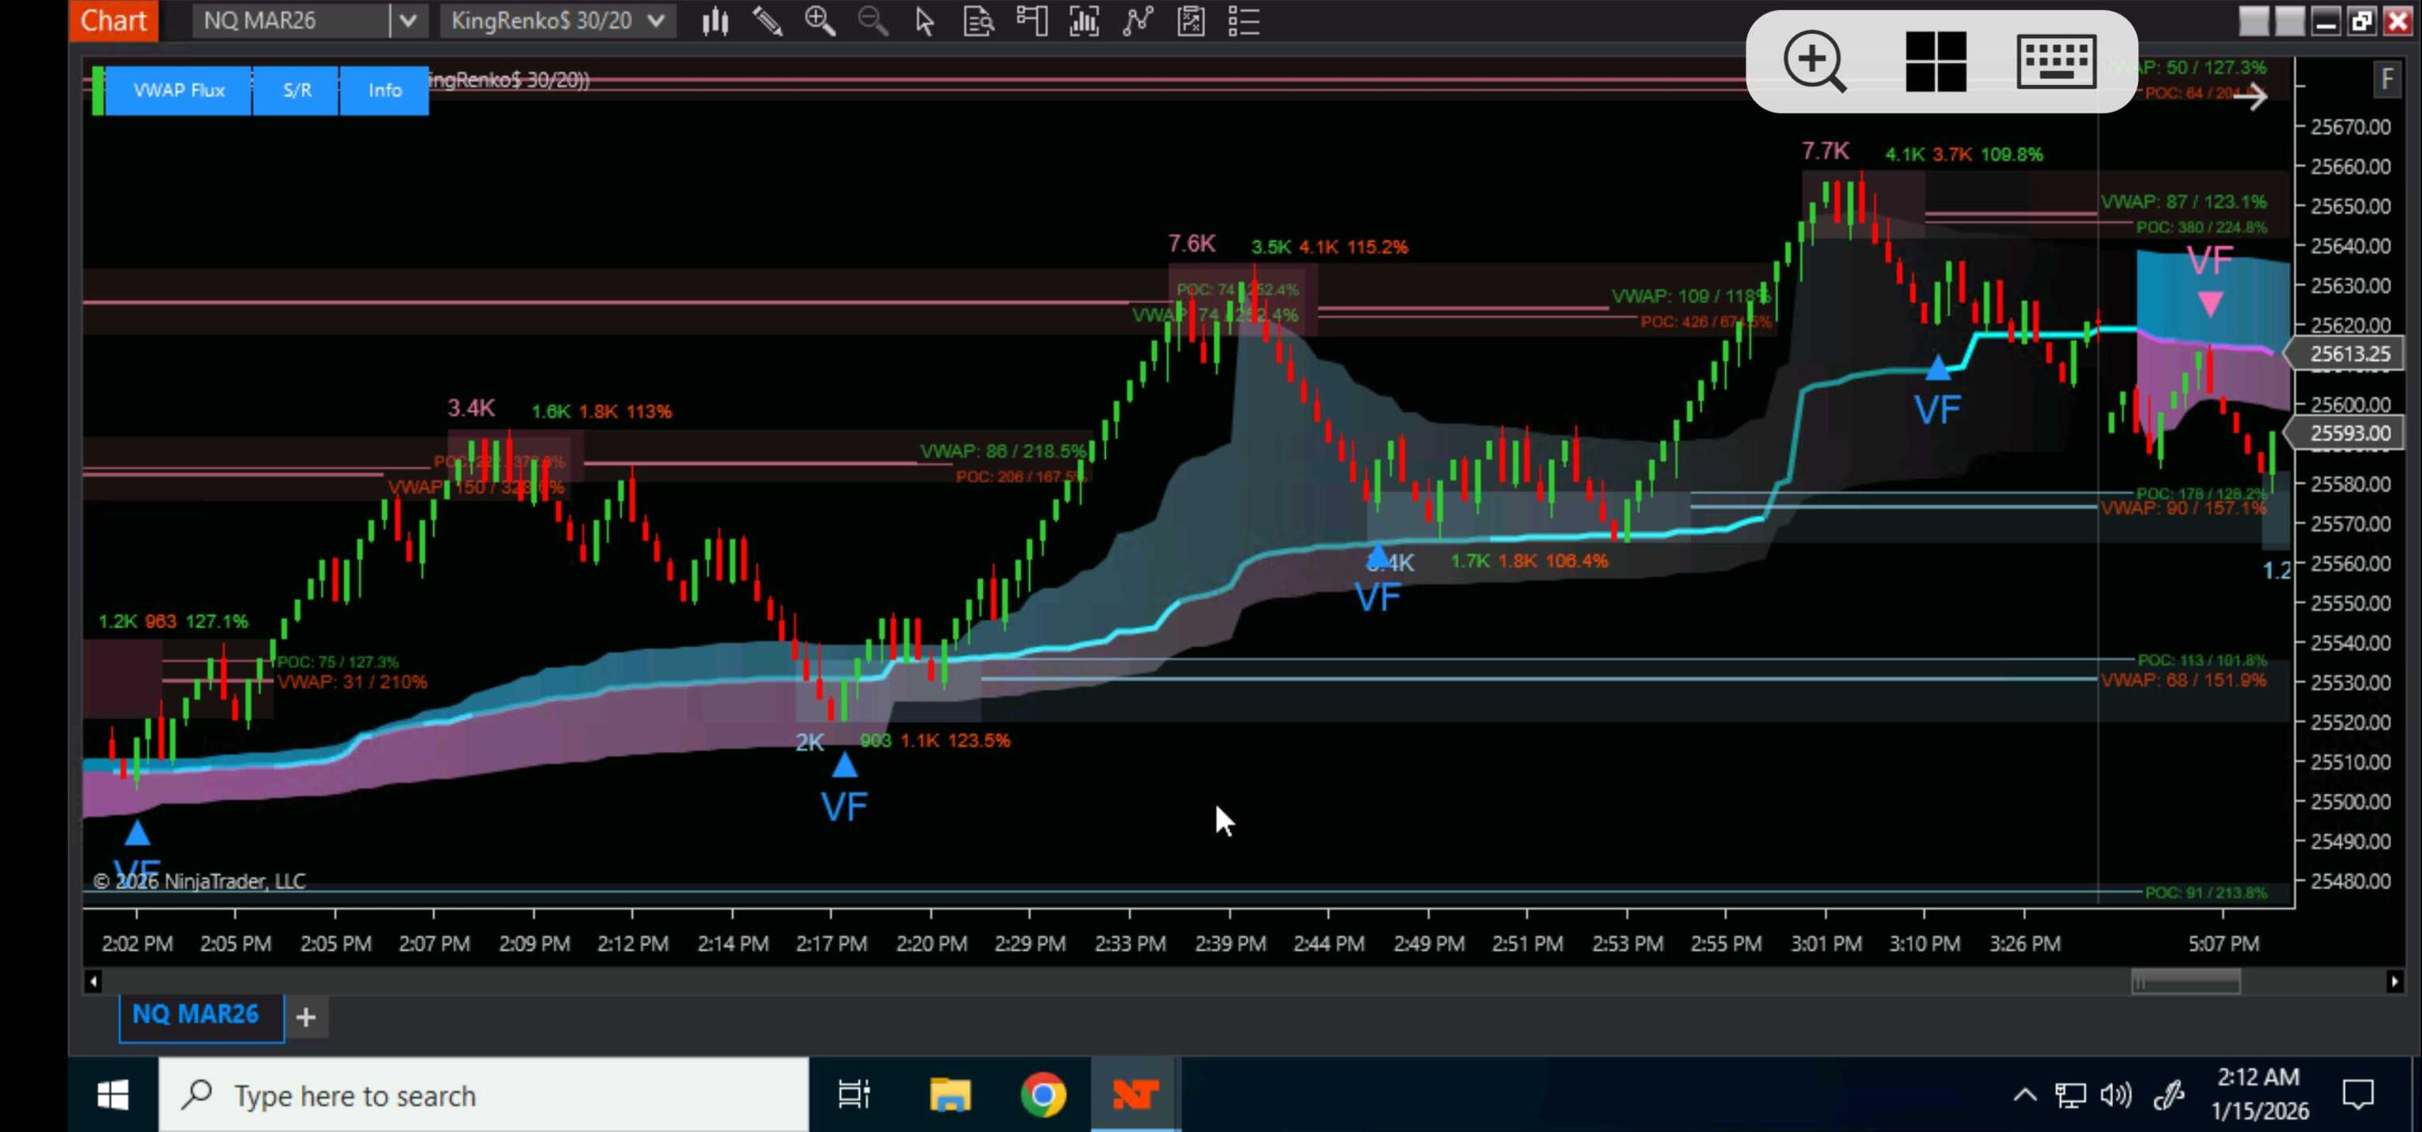Click the F button at chart corner
Screen dimensions: 2422x1132
pyautogui.click(x=2387, y=79)
